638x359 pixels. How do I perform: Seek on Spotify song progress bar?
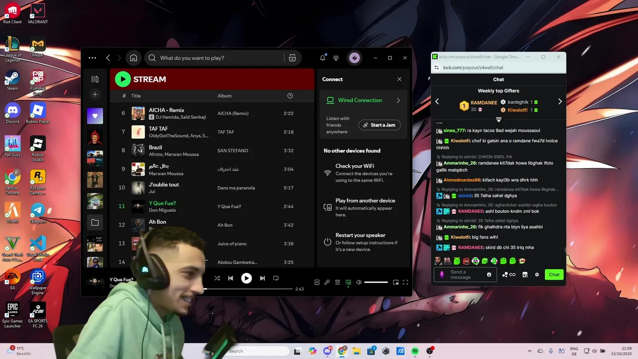pos(248,289)
